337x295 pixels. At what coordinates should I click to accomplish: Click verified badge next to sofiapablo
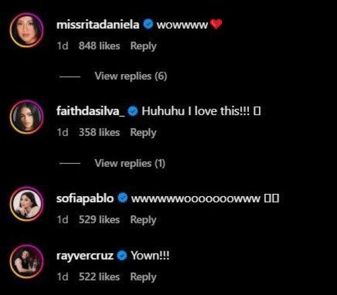122,198
